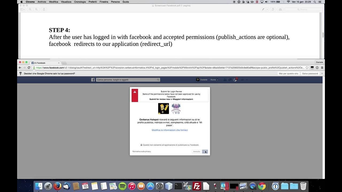Open Calendar showing 16 in the Dock
The width and height of the screenshot is (342, 192).
point(85,186)
